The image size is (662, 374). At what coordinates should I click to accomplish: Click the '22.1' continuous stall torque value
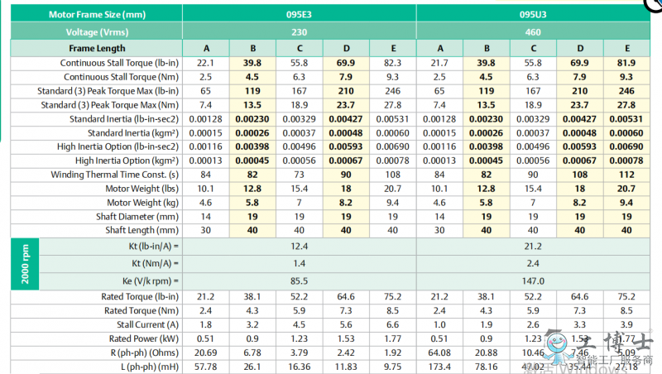pyautogui.click(x=205, y=63)
